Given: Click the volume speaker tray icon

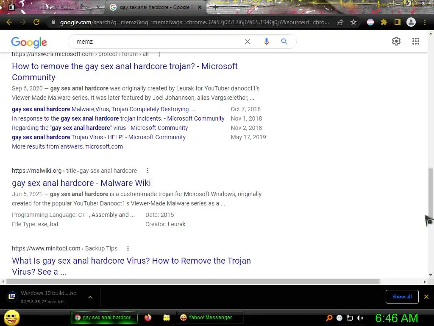Looking at the screenshot, I should [x=360, y=318].
